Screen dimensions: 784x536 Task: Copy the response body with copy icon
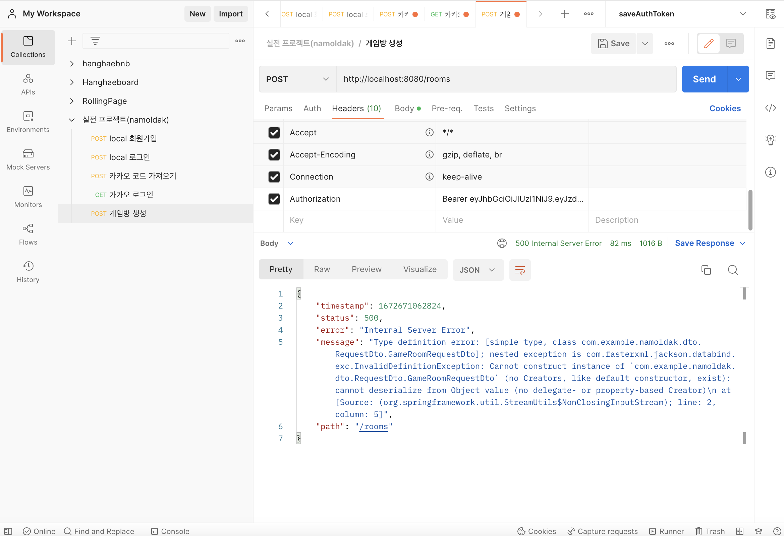[x=706, y=270]
